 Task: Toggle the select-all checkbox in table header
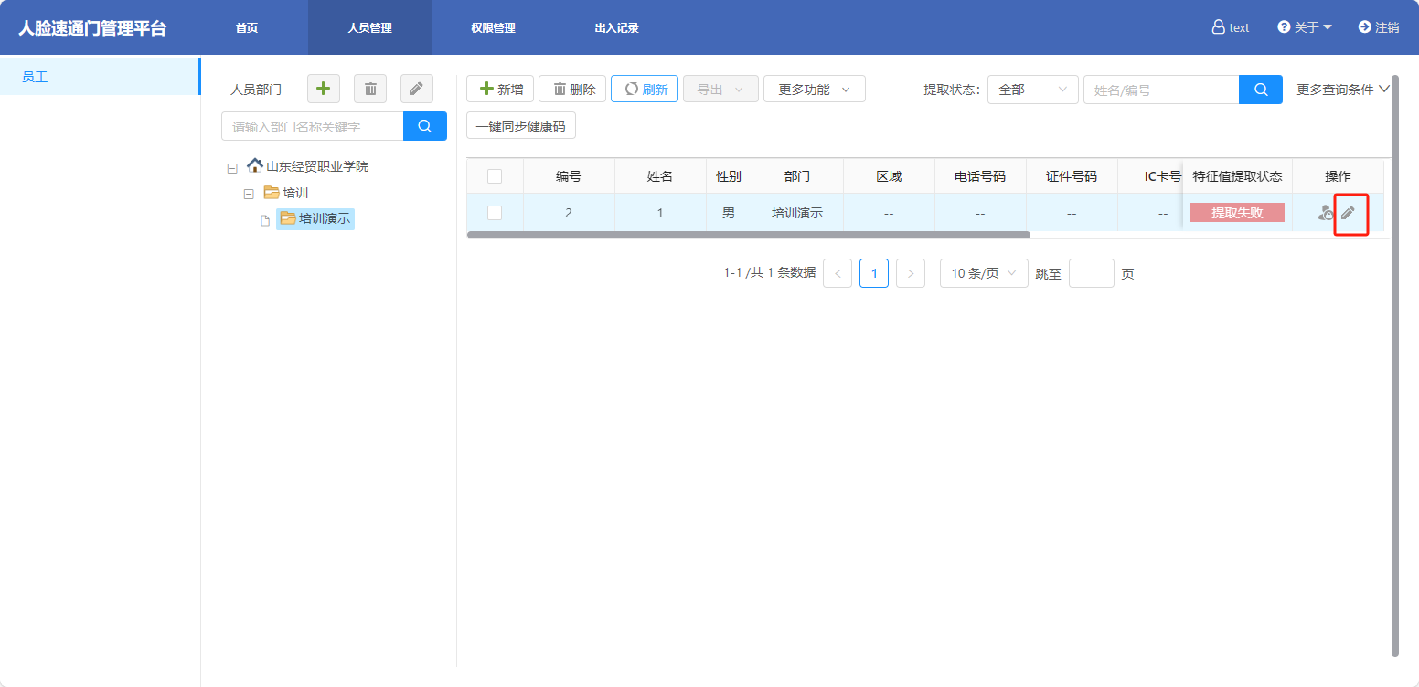click(x=495, y=176)
